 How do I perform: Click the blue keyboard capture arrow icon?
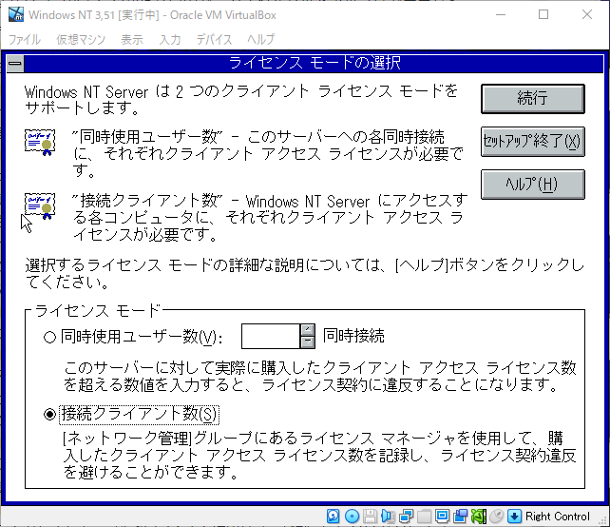pyautogui.click(x=514, y=517)
